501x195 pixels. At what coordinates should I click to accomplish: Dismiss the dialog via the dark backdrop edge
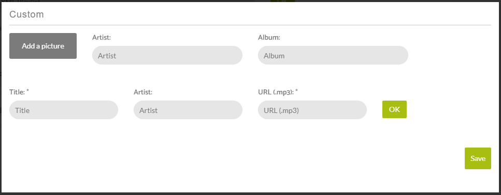pos(251,194)
